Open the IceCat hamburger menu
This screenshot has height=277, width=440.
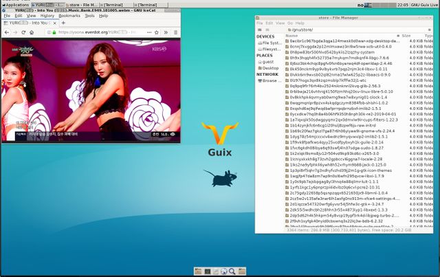click(x=176, y=32)
